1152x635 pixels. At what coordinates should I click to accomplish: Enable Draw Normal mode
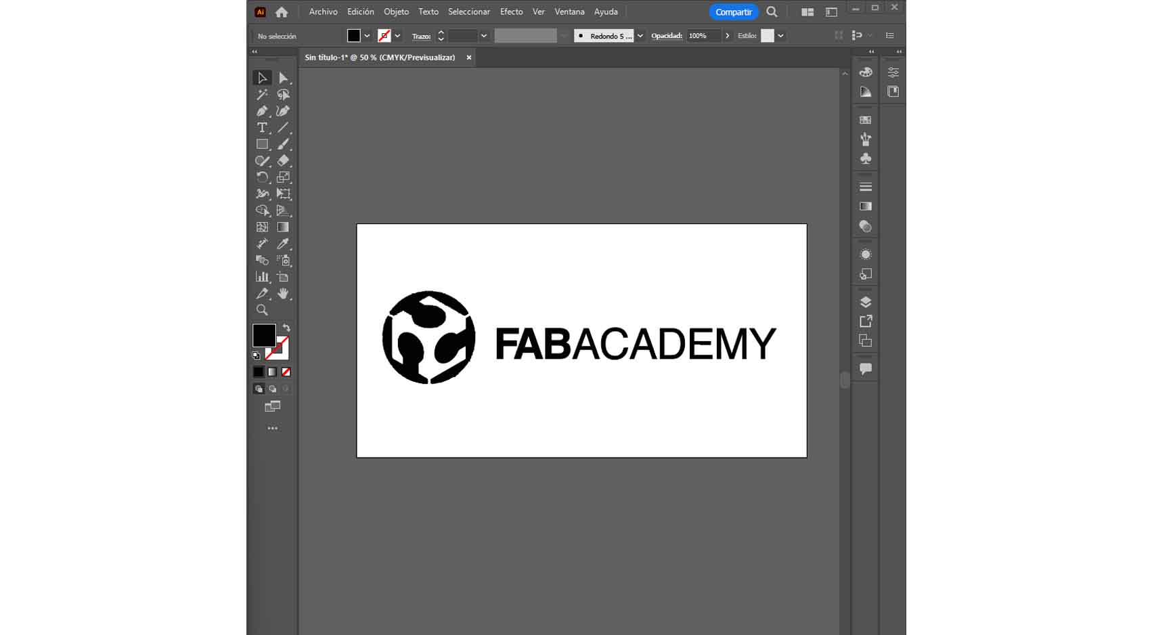coord(259,389)
